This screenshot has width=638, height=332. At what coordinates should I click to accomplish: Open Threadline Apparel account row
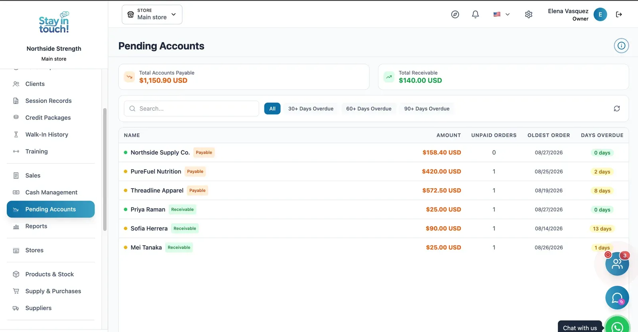(374, 191)
